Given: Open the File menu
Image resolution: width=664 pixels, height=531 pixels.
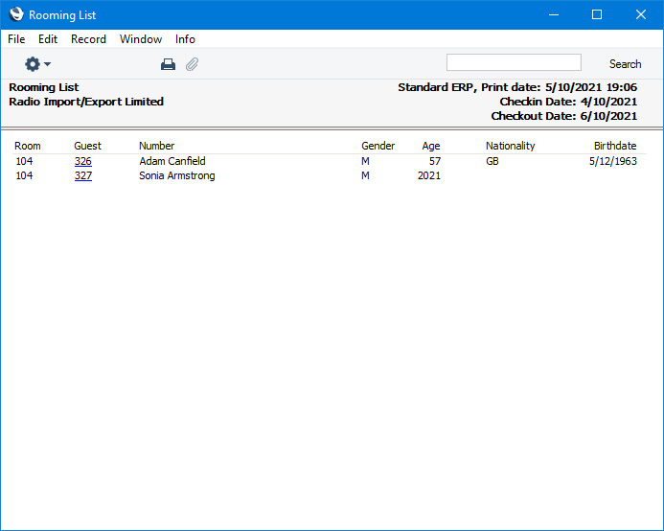Looking at the screenshot, I should 16,39.
